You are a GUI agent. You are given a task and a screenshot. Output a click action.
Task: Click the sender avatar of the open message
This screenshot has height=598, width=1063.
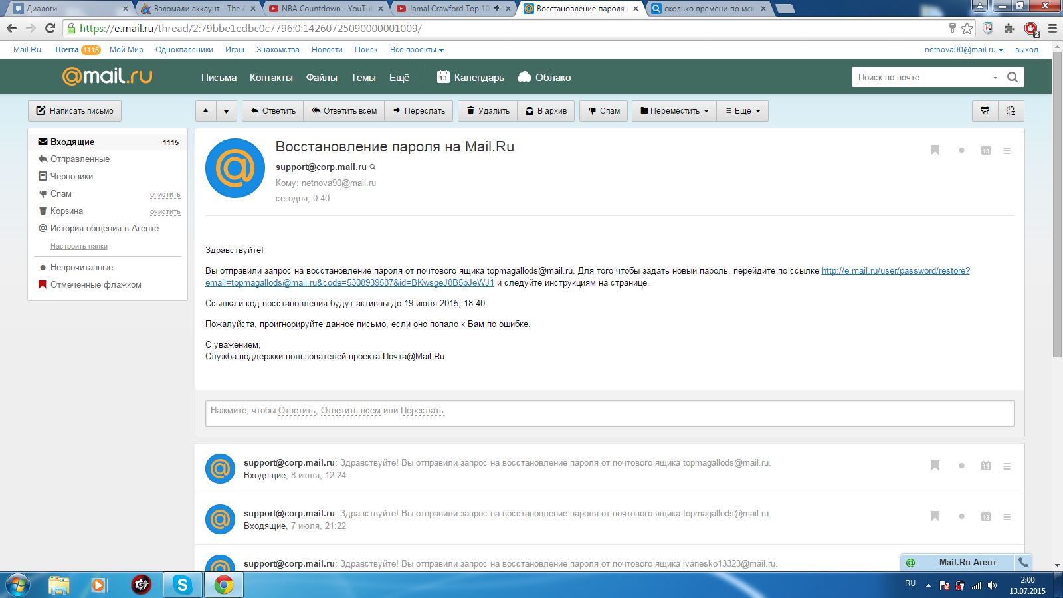click(x=235, y=168)
